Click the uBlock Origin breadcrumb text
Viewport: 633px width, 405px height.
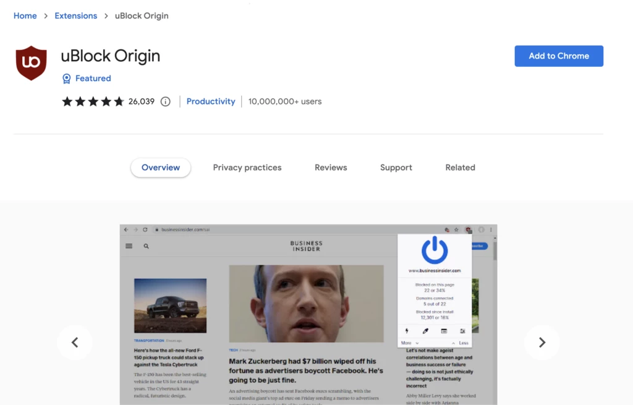[x=142, y=15]
